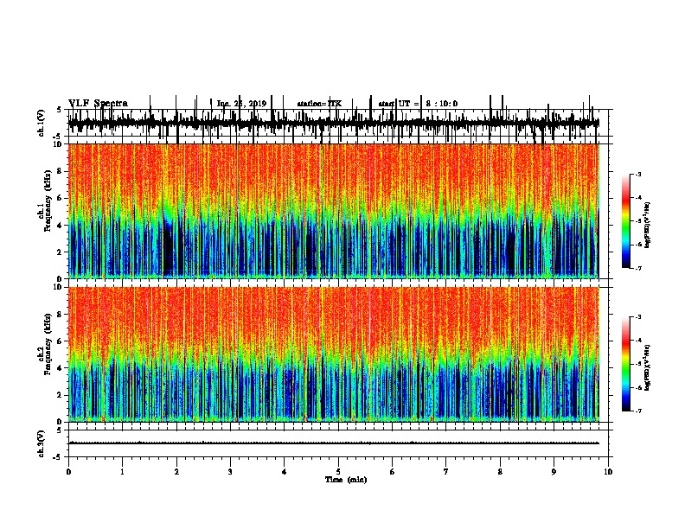Viewport: 685px width, 529px height.
Task: Click time axis tick label 4
Action: 285,472
